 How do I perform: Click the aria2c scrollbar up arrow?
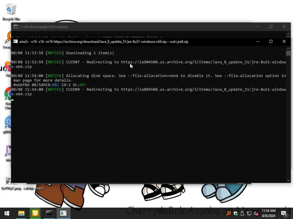click(x=288, y=48)
